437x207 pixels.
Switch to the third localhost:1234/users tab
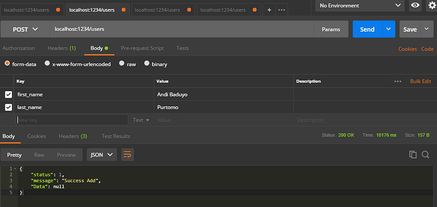pos(163,10)
